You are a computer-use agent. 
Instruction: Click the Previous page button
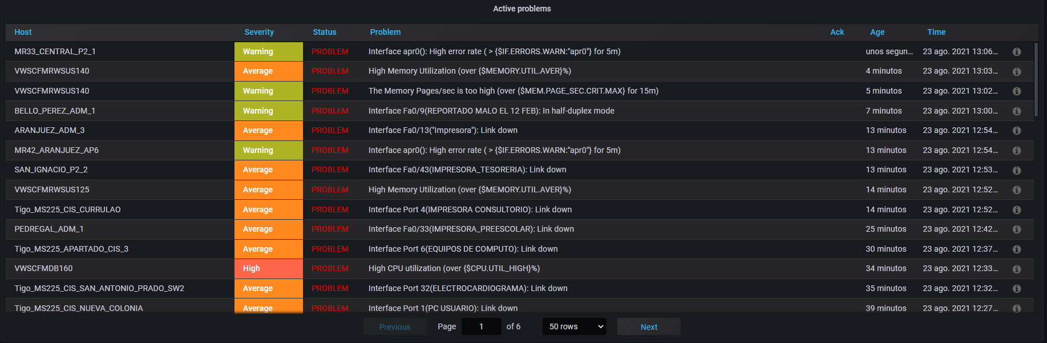pyautogui.click(x=395, y=326)
